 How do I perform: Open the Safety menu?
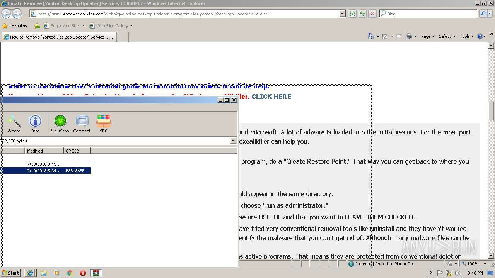[447, 36]
